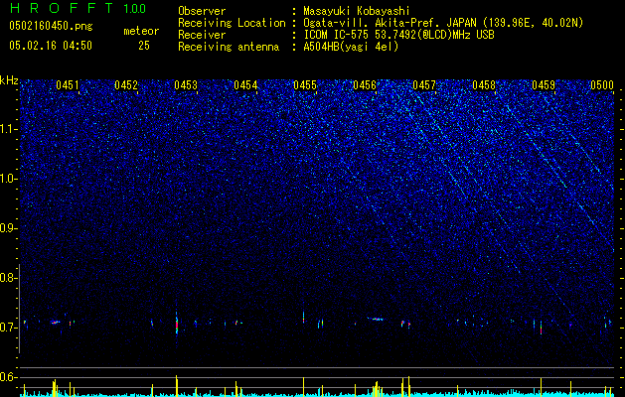The height and width of the screenshot is (397, 625).
Task: Click the 0.6 kHz axis label
Action: (x=7, y=377)
